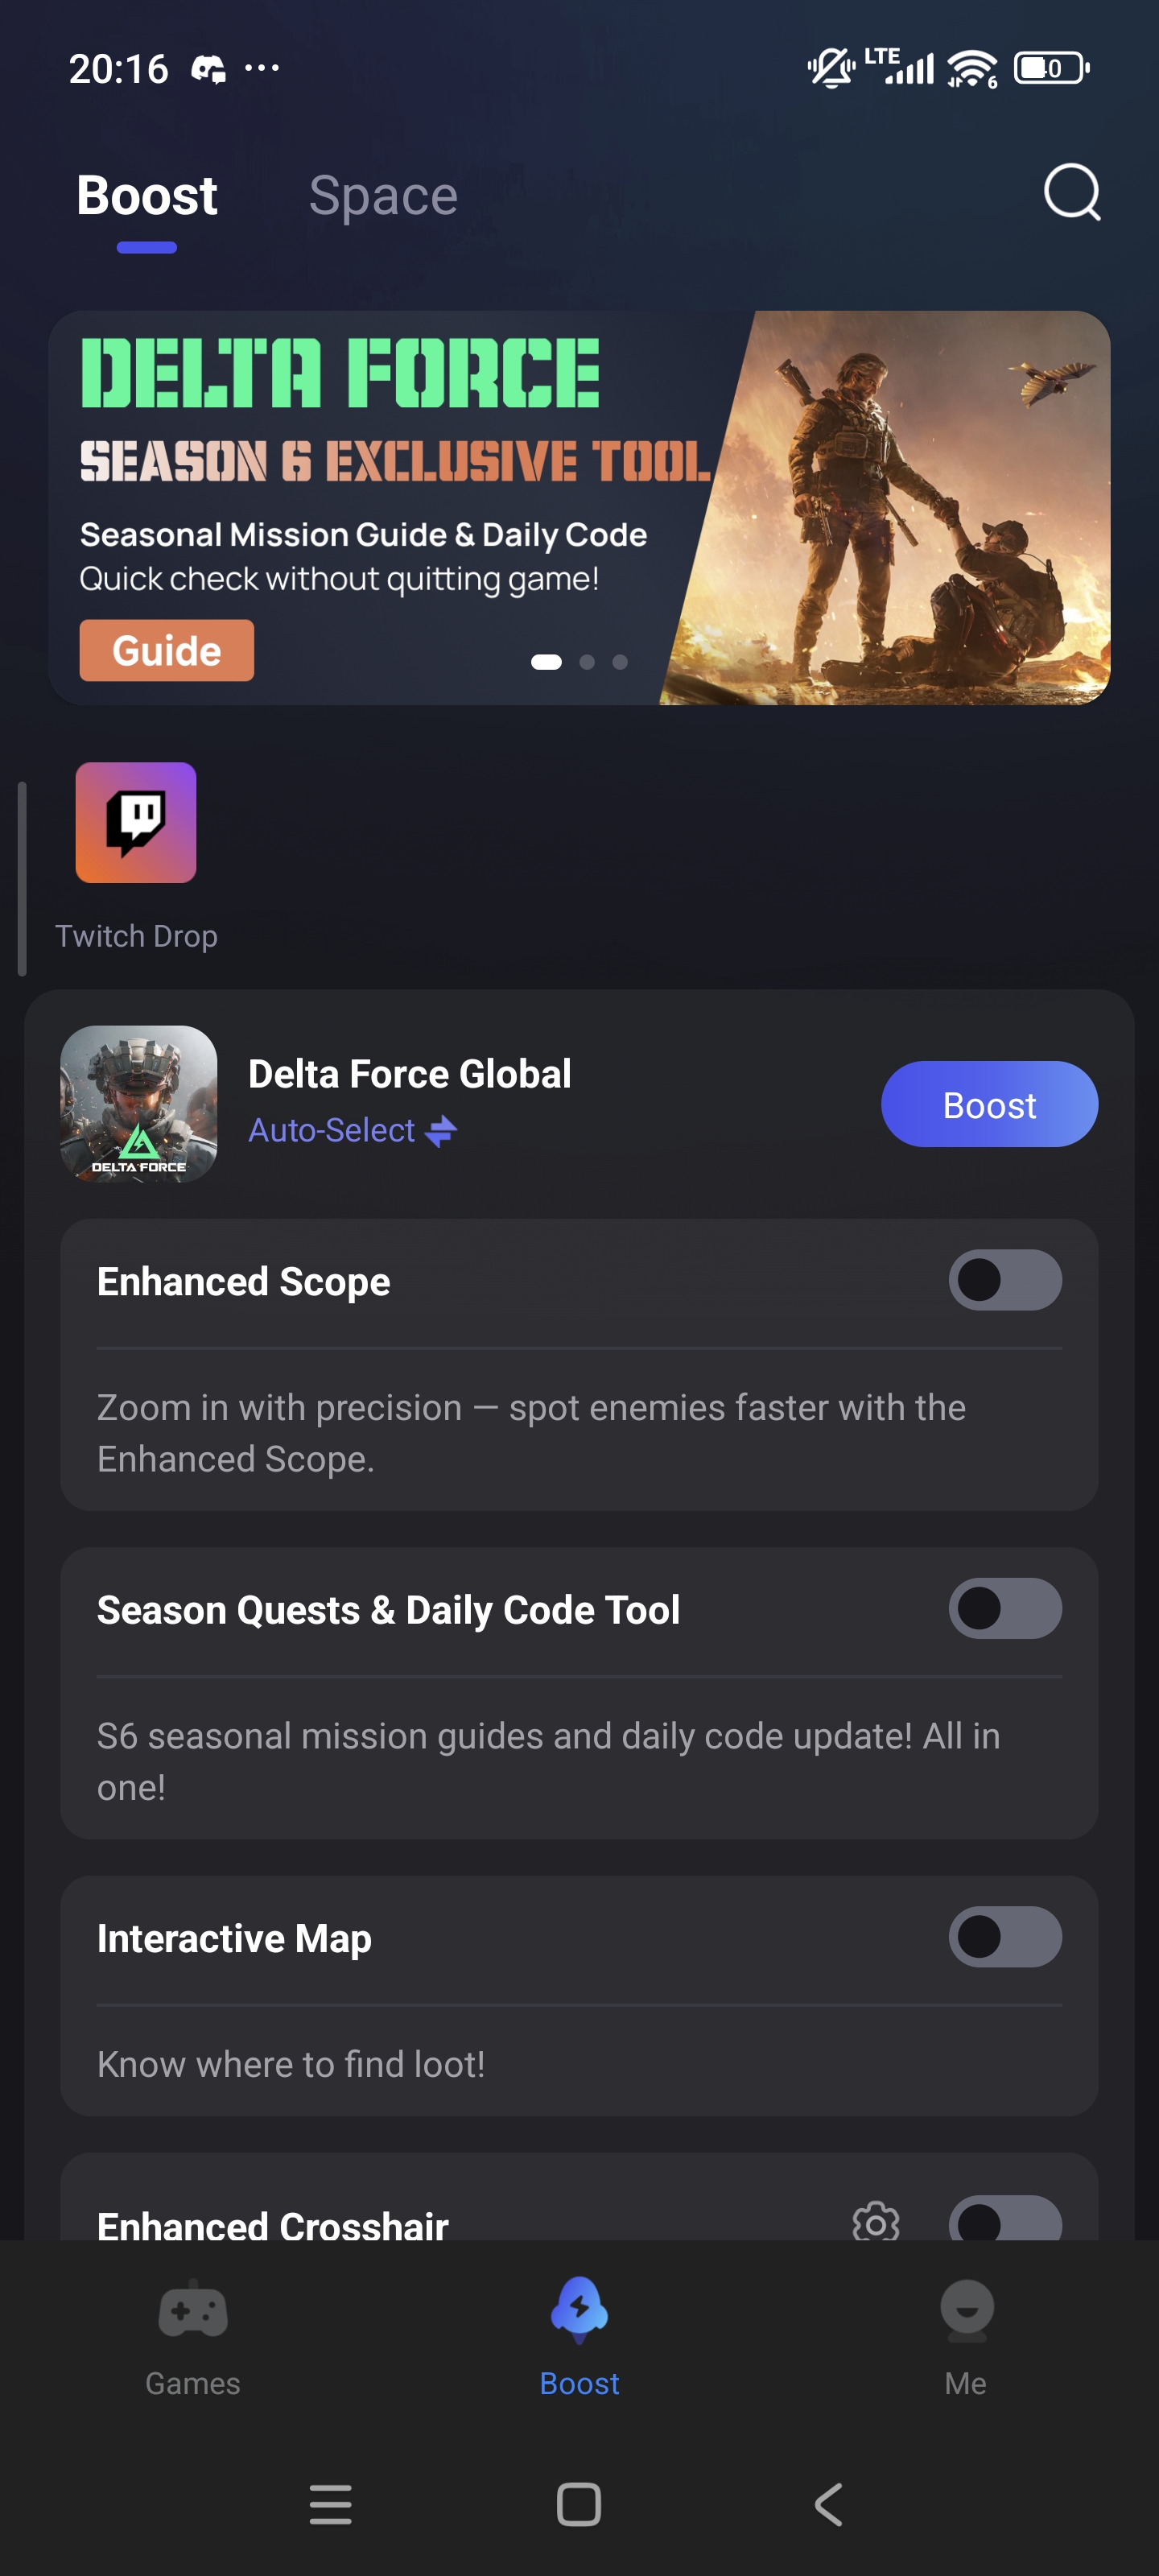Open the Me profile icon
Image resolution: width=1159 pixels, height=2576 pixels.
(966, 2311)
